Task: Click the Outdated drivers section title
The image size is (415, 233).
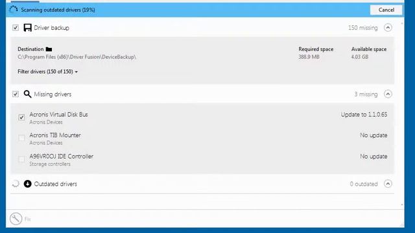Action: click(x=56, y=184)
